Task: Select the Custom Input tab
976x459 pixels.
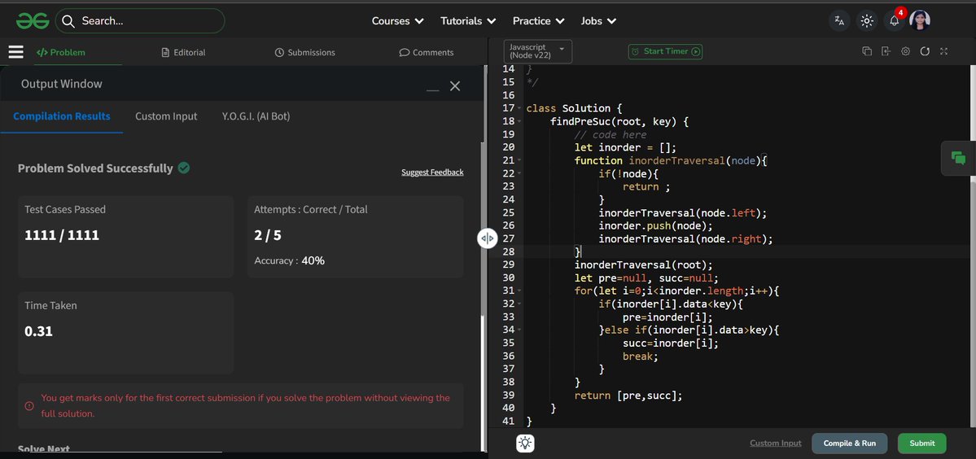Action: point(166,116)
